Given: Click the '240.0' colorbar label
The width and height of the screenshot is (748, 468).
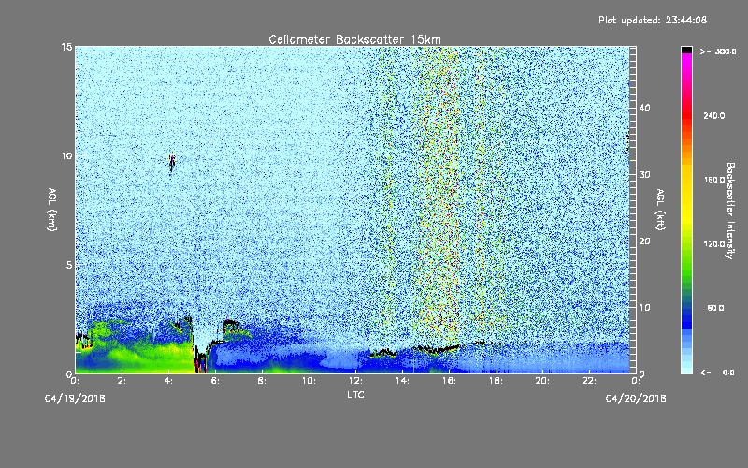Looking at the screenshot, I should (x=714, y=116).
